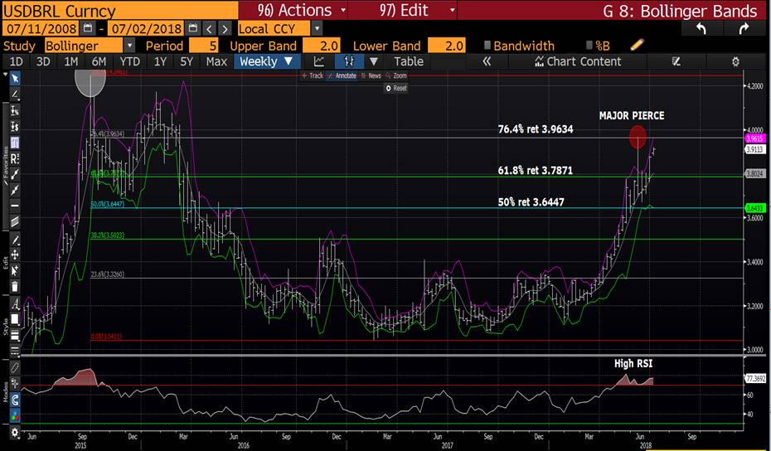
Task: Open the italic A font style tool
Action: click(15, 304)
